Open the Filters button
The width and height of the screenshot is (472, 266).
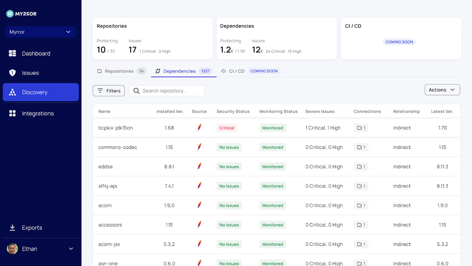click(109, 91)
